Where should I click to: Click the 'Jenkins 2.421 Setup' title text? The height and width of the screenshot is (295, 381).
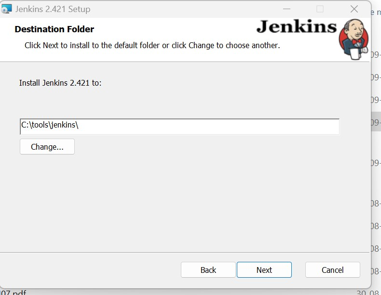pyautogui.click(x=53, y=9)
